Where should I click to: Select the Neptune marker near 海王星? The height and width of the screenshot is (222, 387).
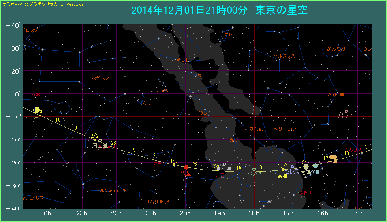pos(101,141)
